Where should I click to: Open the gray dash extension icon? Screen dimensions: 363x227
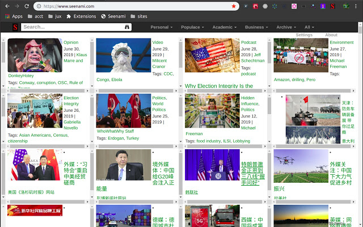[x=304, y=6]
